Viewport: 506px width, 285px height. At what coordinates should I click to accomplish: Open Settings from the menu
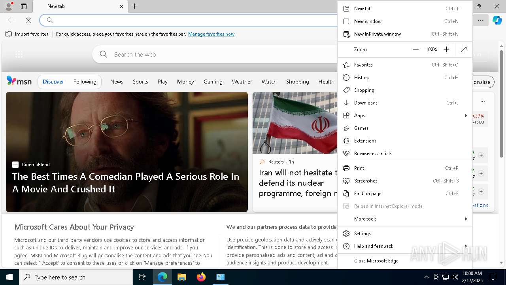(x=405, y=234)
